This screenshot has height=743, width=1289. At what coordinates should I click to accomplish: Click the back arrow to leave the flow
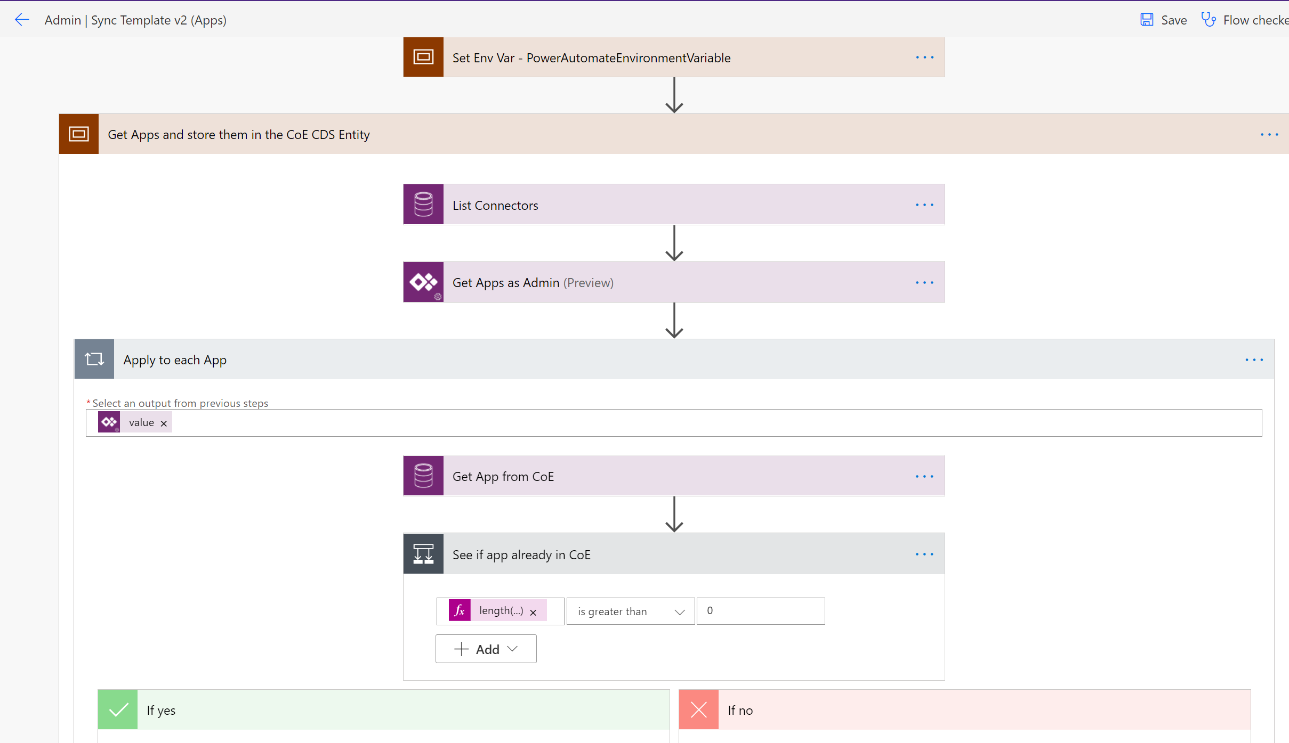[22, 20]
